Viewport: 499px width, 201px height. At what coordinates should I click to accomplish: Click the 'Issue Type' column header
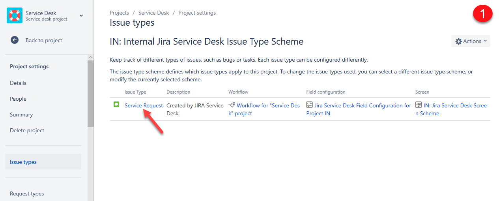pos(135,92)
